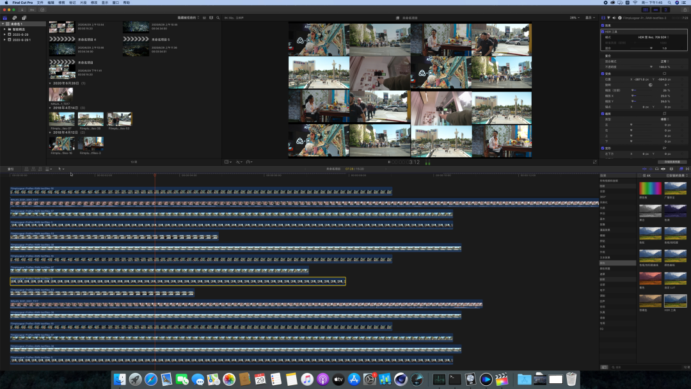Expand the 2020-6-29 event in sidebar

point(5,35)
